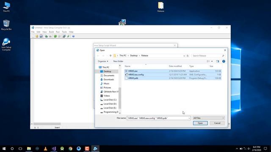Click the Open button in the dialog
The image size is (271, 152).
[200, 123]
